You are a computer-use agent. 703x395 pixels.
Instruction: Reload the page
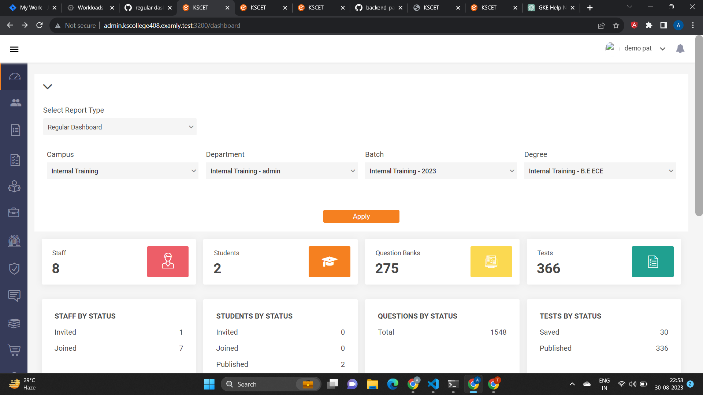(x=40, y=25)
